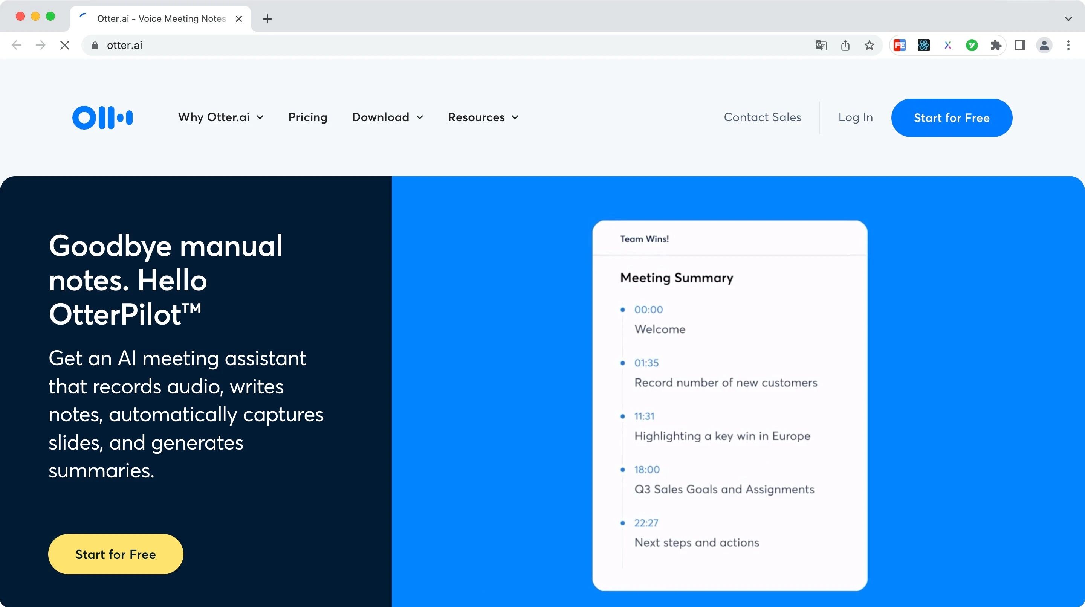Image resolution: width=1085 pixels, height=607 pixels.
Task: Click the red FE extension icon
Action: pos(899,46)
